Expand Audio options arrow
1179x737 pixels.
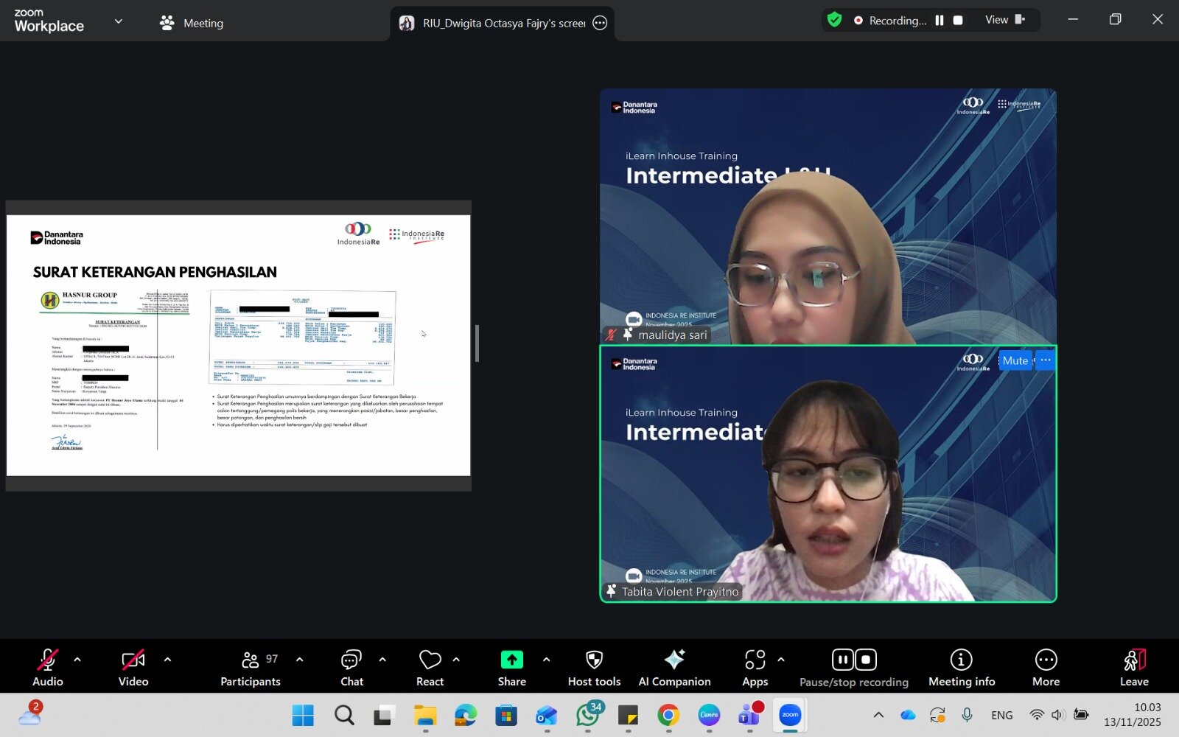(77, 660)
